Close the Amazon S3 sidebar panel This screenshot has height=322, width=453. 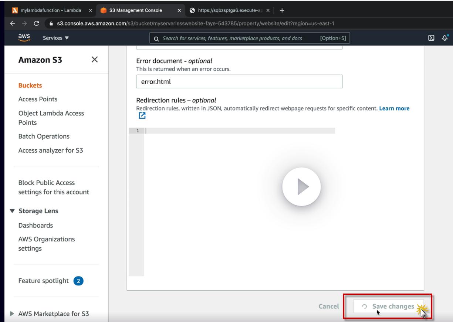95,60
